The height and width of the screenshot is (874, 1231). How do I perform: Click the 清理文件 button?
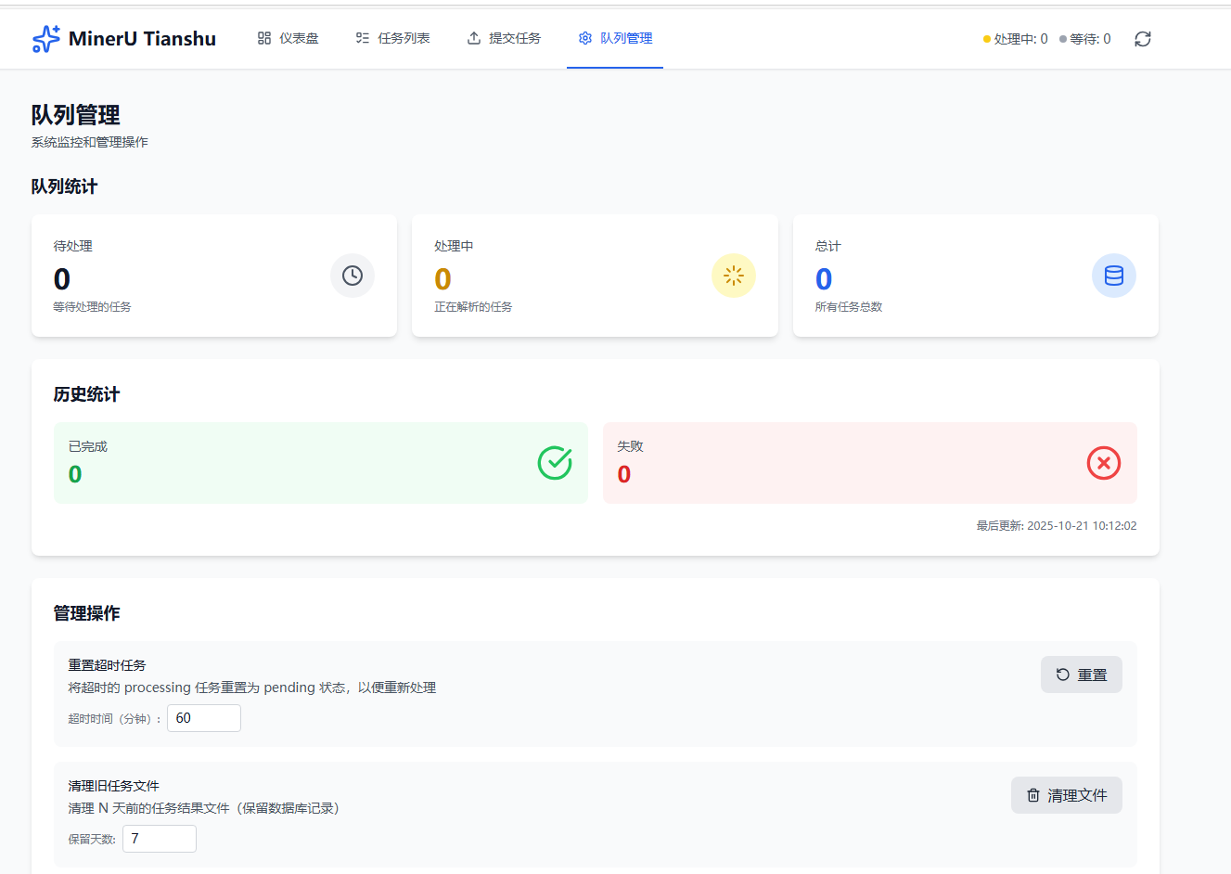[x=1066, y=794]
